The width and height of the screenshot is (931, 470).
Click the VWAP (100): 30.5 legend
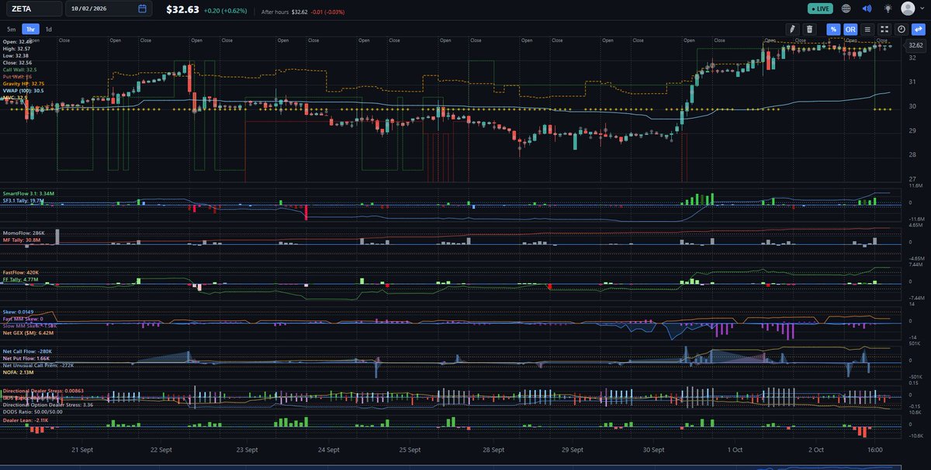23,90
